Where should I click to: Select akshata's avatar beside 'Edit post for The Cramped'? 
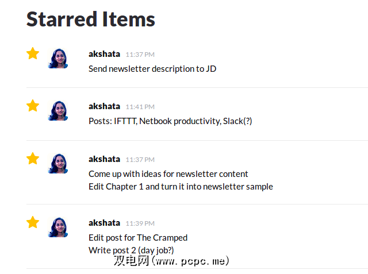(58, 227)
